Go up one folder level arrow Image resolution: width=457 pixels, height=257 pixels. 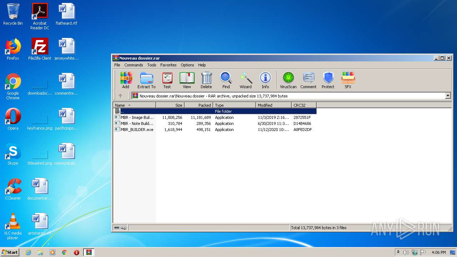[x=120, y=96]
